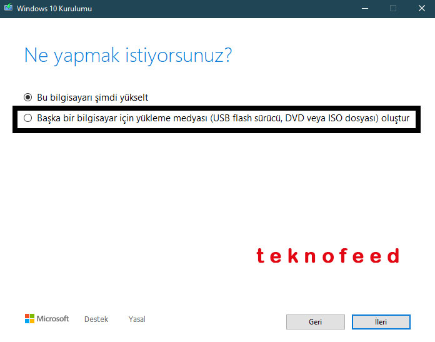Click the red teknofeed watermark

point(327,256)
